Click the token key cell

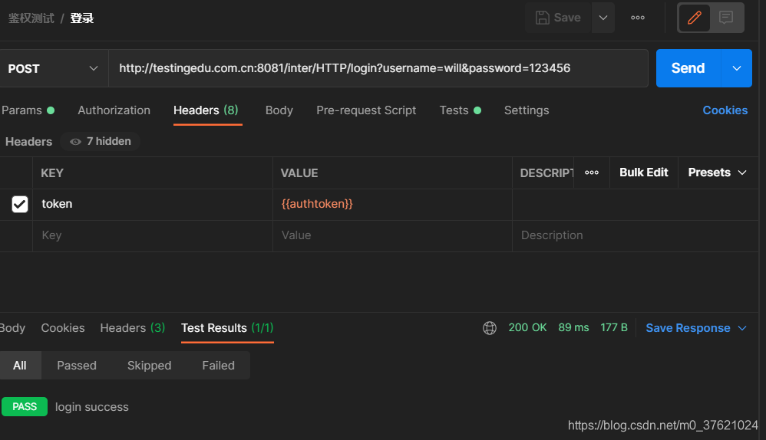(x=153, y=204)
